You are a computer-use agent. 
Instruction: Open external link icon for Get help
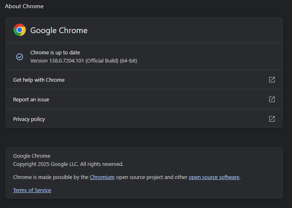point(272,80)
